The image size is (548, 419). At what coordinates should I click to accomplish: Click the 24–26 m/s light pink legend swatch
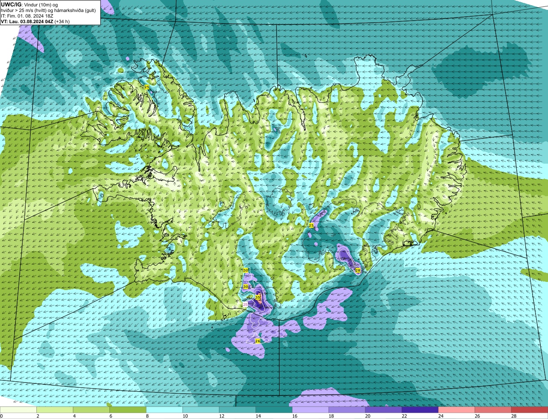point(456,410)
